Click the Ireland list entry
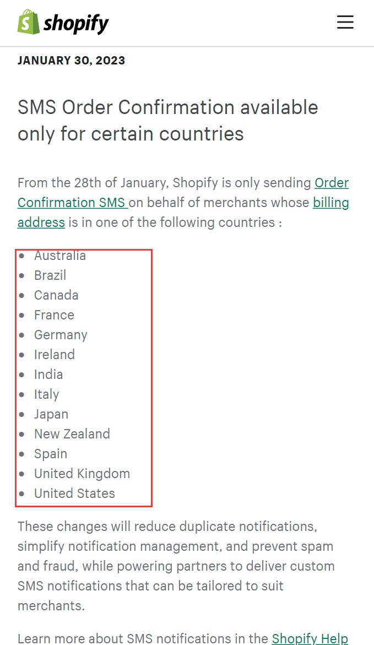The width and height of the screenshot is (374, 645). (55, 355)
